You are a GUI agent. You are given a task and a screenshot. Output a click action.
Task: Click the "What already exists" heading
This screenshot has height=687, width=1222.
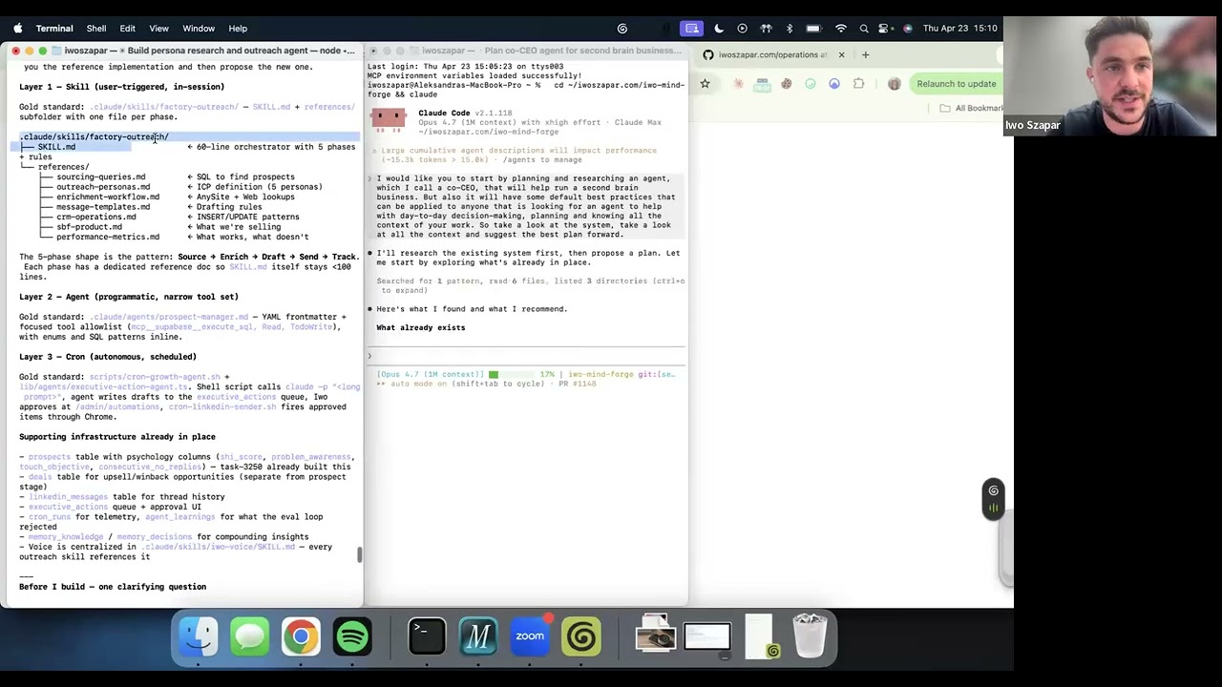pyautogui.click(x=420, y=328)
